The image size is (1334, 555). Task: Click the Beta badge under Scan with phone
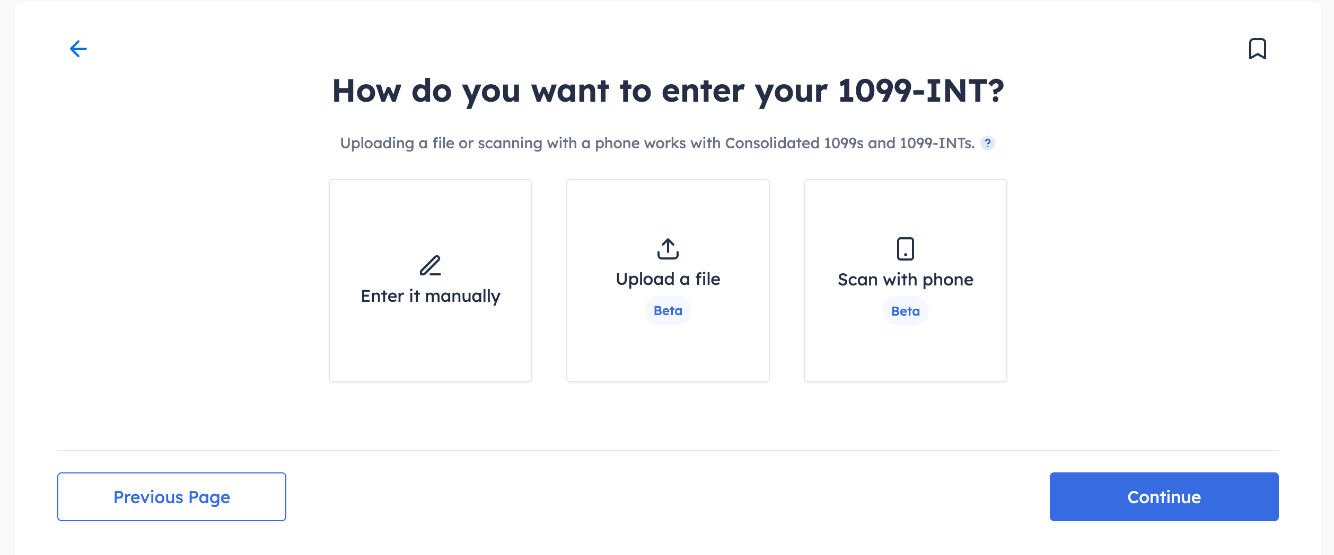[905, 311]
